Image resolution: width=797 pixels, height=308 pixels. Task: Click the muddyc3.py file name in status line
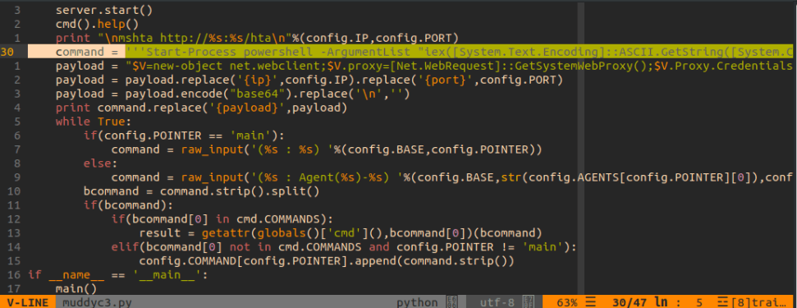pos(97,303)
